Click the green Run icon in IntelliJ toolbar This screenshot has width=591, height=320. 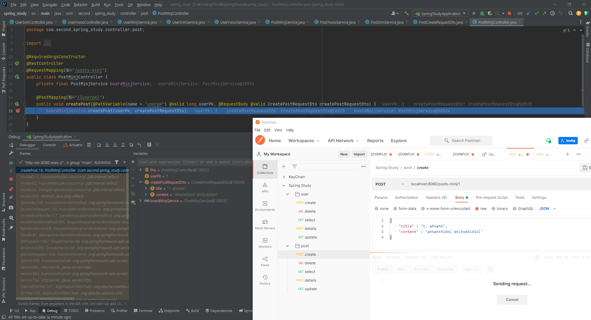click(x=474, y=13)
